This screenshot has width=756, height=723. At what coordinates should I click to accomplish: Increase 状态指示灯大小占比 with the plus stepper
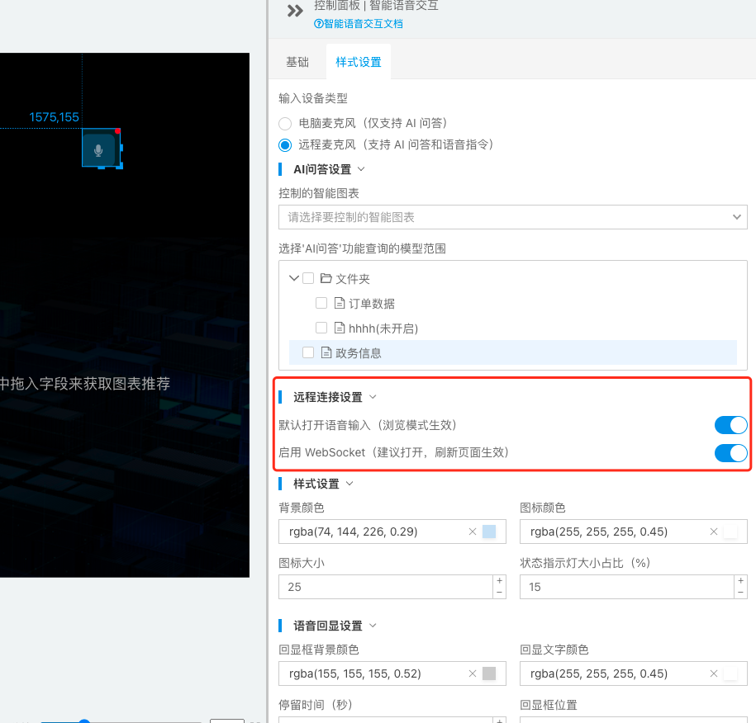click(740, 581)
